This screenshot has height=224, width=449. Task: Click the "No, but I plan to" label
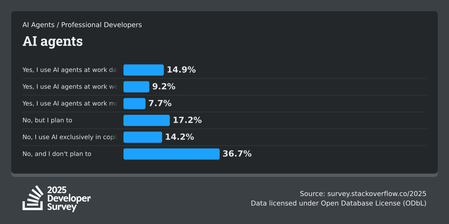(x=47, y=120)
